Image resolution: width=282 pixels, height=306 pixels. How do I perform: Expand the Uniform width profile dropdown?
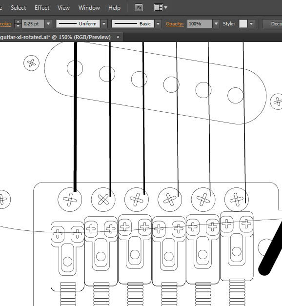(x=104, y=24)
